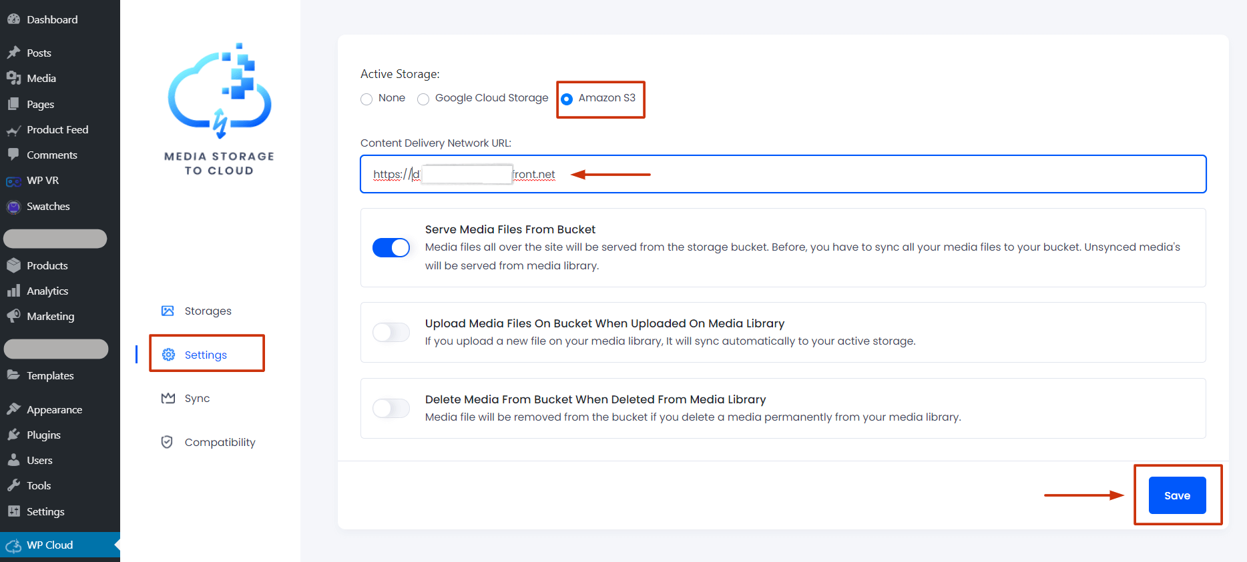Click the Media Storage to Cloud logo
The width and height of the screenshot is (1247, 562).
(220, 110)
